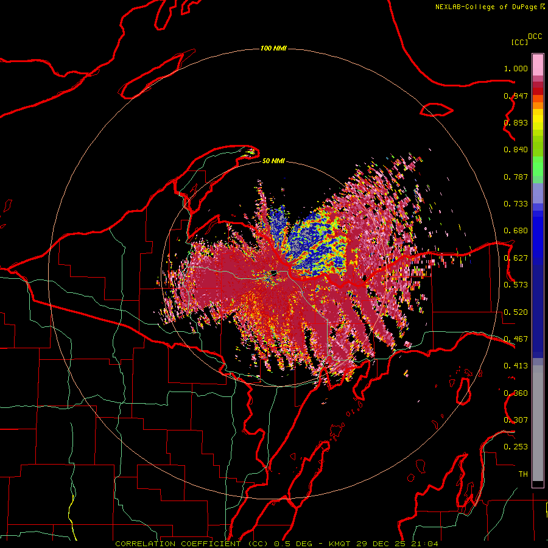Viewport: 548px width, 548px height.
Task: Click the DCC label above color bar
Action: click(x=535, y=37)
